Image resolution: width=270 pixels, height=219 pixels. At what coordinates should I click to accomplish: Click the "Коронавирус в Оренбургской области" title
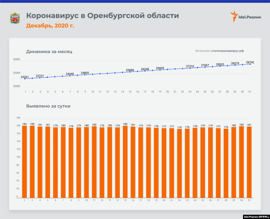(x=102, y=16)
